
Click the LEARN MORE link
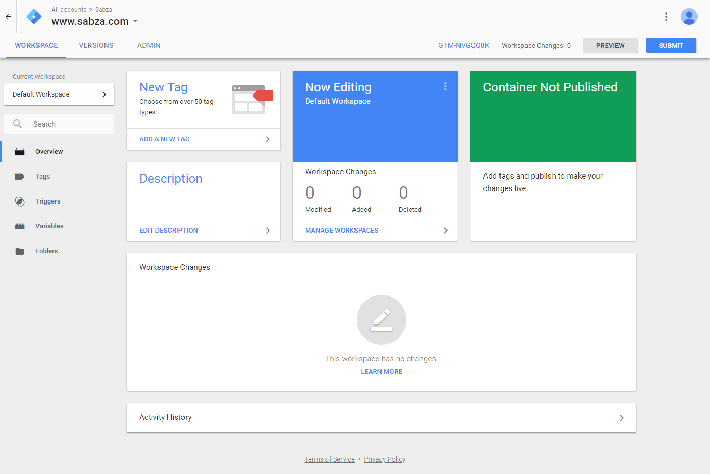(x=382, y=372)
